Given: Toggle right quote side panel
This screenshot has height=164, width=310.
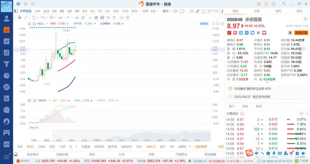Looking at the screenshot, I should pos(221,11).
